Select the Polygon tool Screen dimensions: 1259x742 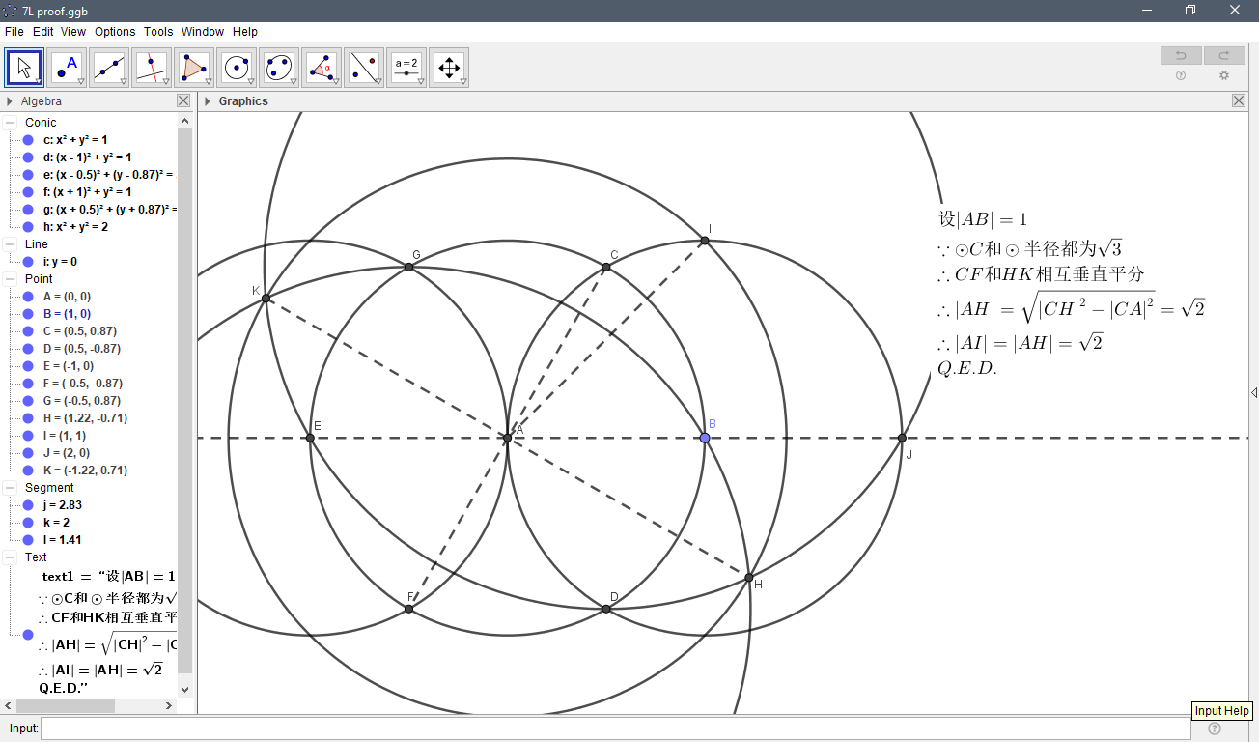[x=194, y=68]
